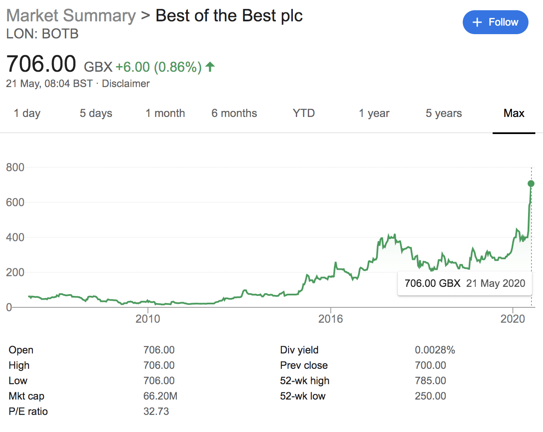Select the 1 day range tab
The width and height of the screenshot is (543, 432).
pos(27,113)
